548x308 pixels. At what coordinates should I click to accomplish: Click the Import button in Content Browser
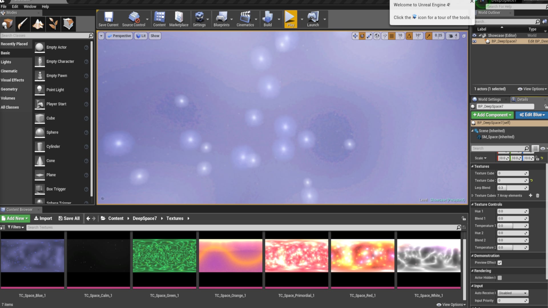click(43, 218)
